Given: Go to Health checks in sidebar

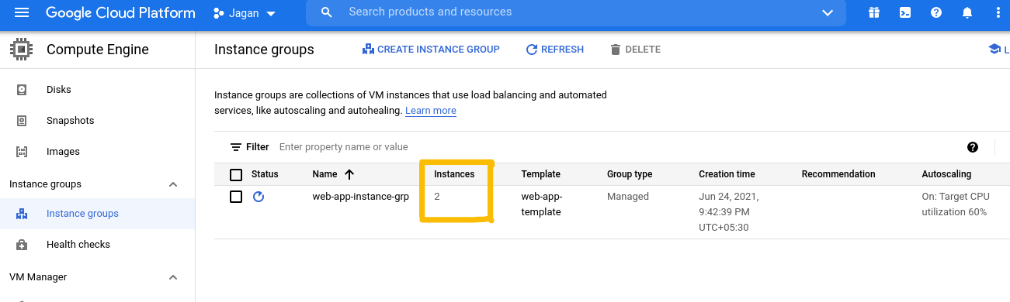Looking at the screenshot, I should click(78, 245).
